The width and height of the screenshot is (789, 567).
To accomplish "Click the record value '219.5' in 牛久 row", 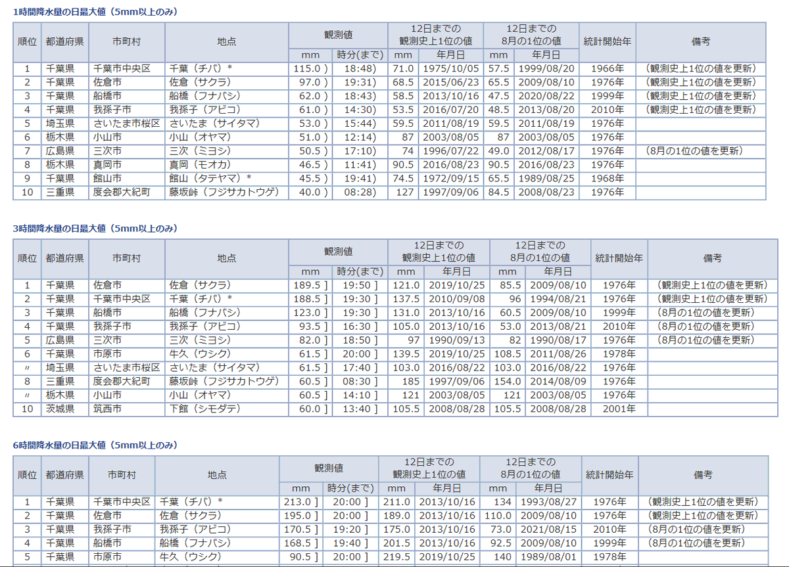I will coord(397,557).
